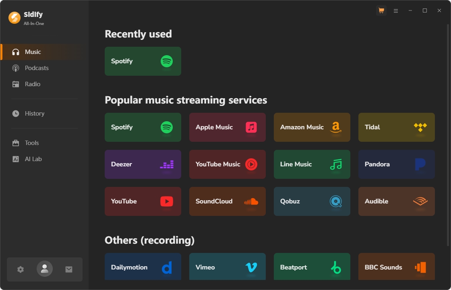Click the 'Dailymotion' card label
The height and width of the screenshot is (290, 451).
tap(129, 267)
